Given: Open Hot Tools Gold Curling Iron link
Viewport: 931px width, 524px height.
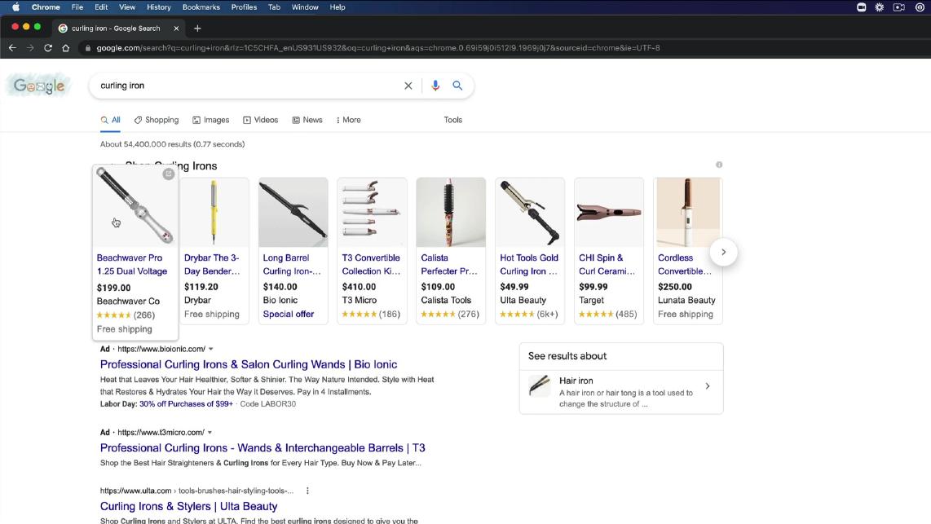Looking at the screenshot, I should (x=529, y=265).
